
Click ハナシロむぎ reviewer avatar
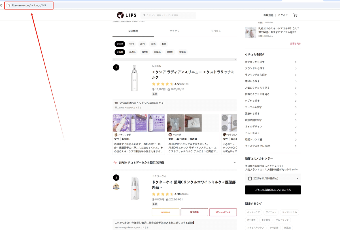pyautogui.click(x=116, y=135)
